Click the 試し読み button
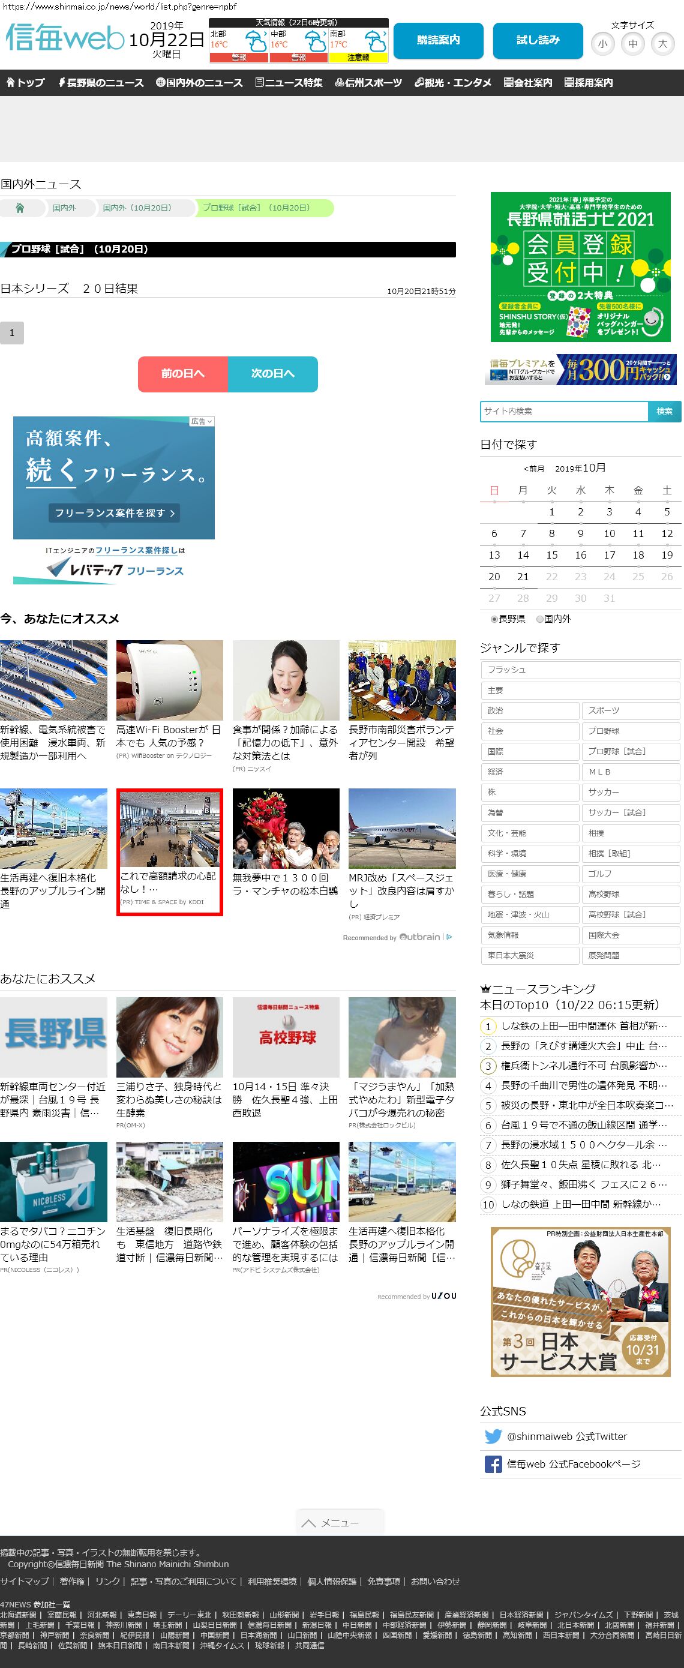 [538, 40]
